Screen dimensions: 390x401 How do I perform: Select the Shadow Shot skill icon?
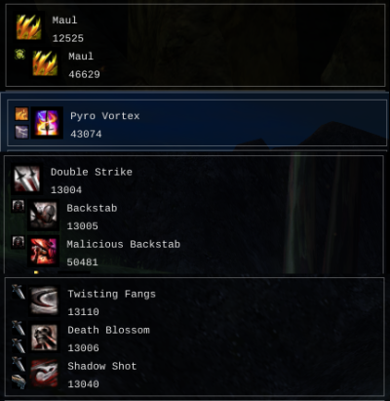click(45, 373)
